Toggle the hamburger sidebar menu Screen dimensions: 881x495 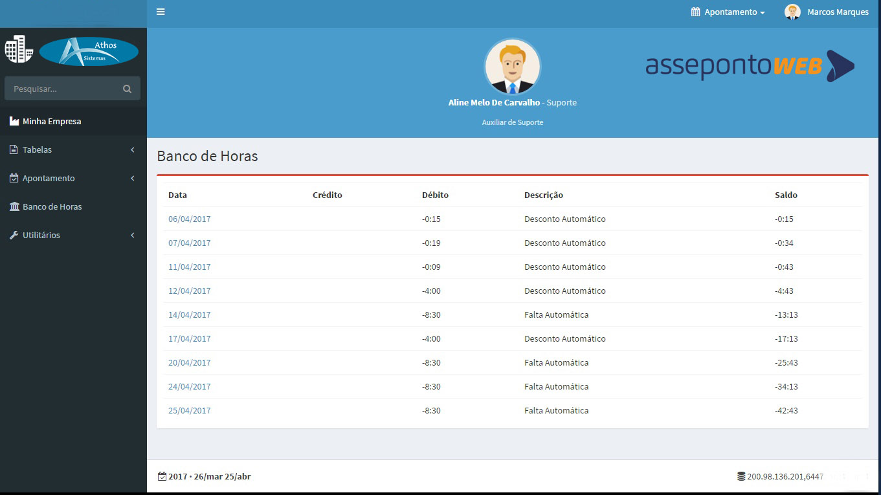tap(161, 12)
